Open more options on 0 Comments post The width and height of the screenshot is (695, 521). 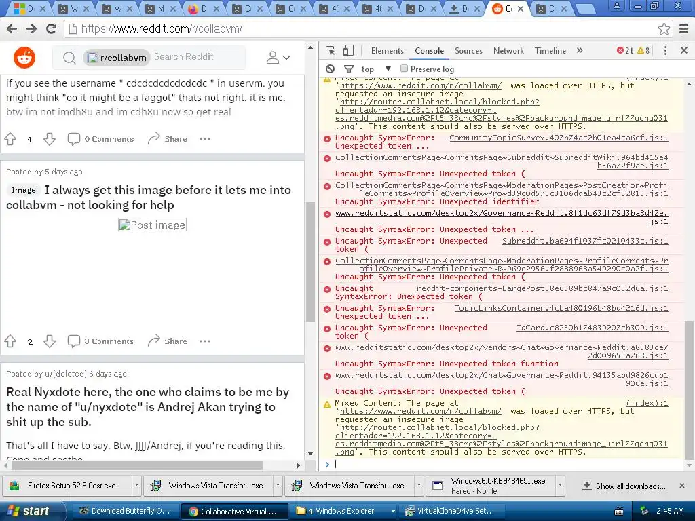tap(205, 139)
